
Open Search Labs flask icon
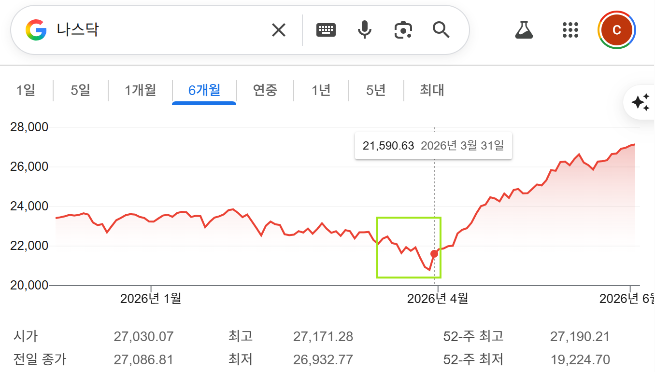524,30
